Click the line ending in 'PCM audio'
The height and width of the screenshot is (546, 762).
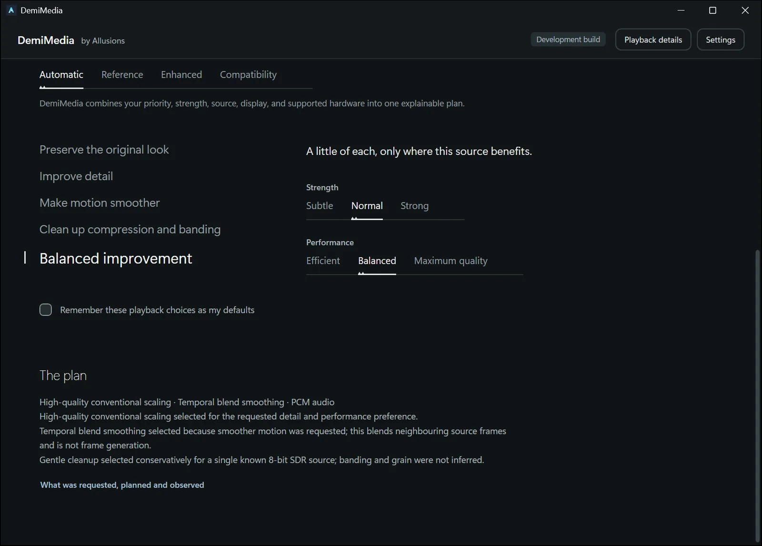[x=187, y=402]
